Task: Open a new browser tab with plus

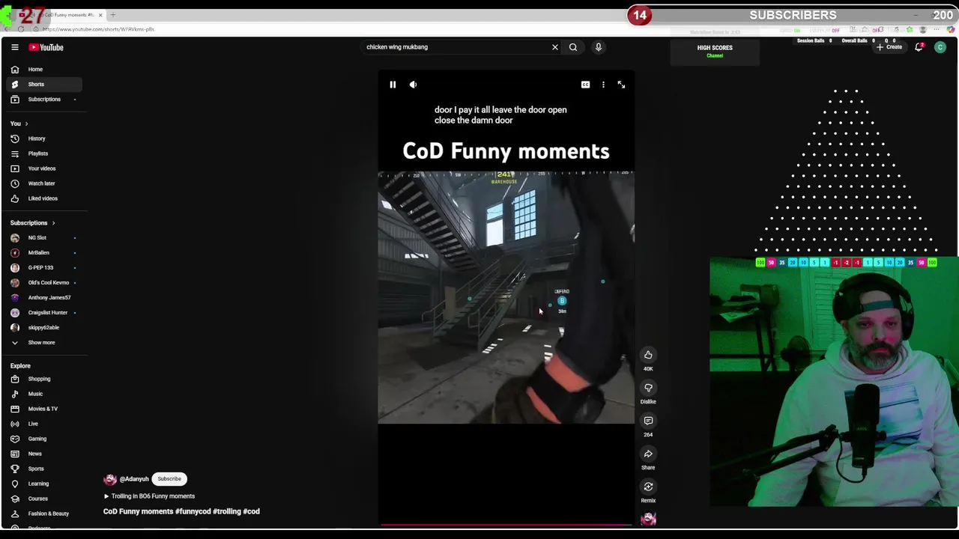Action: coord(113,15)
